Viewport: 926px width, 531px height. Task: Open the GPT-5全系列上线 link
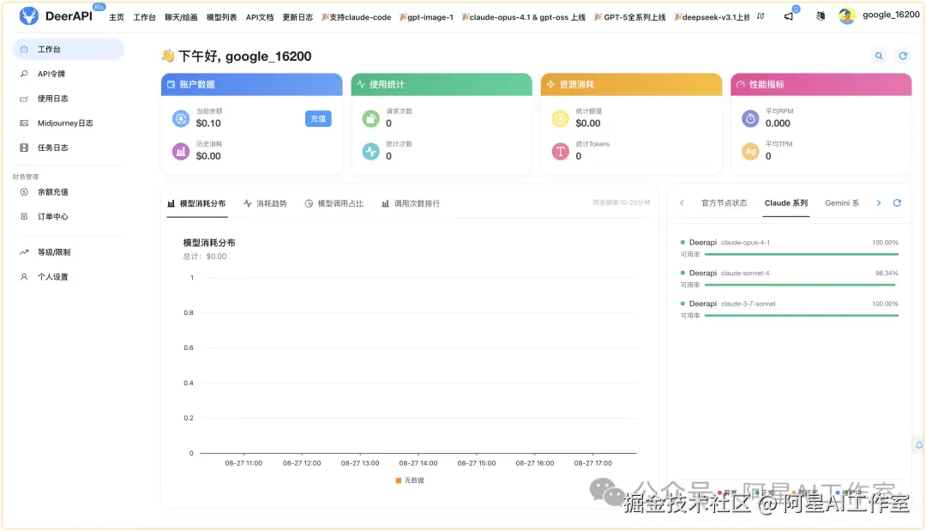point(630,17)
